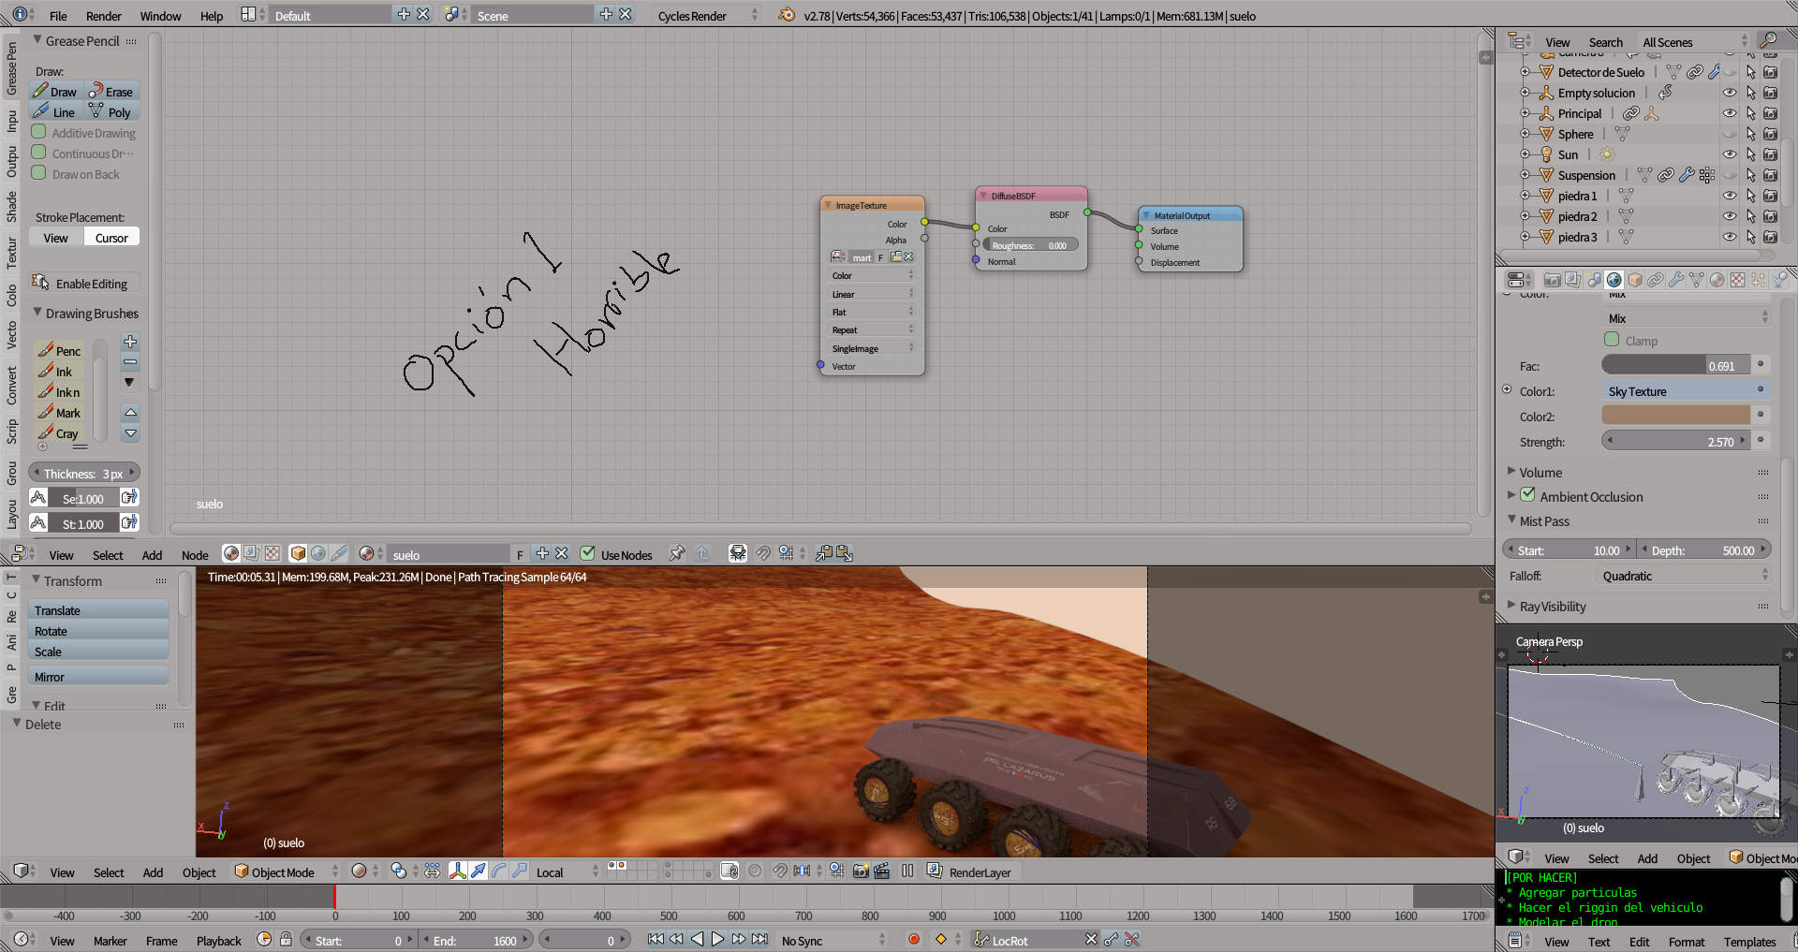Click the Enable Editing button
Viewport: 1798px width, 952px height.
[84, 283]
